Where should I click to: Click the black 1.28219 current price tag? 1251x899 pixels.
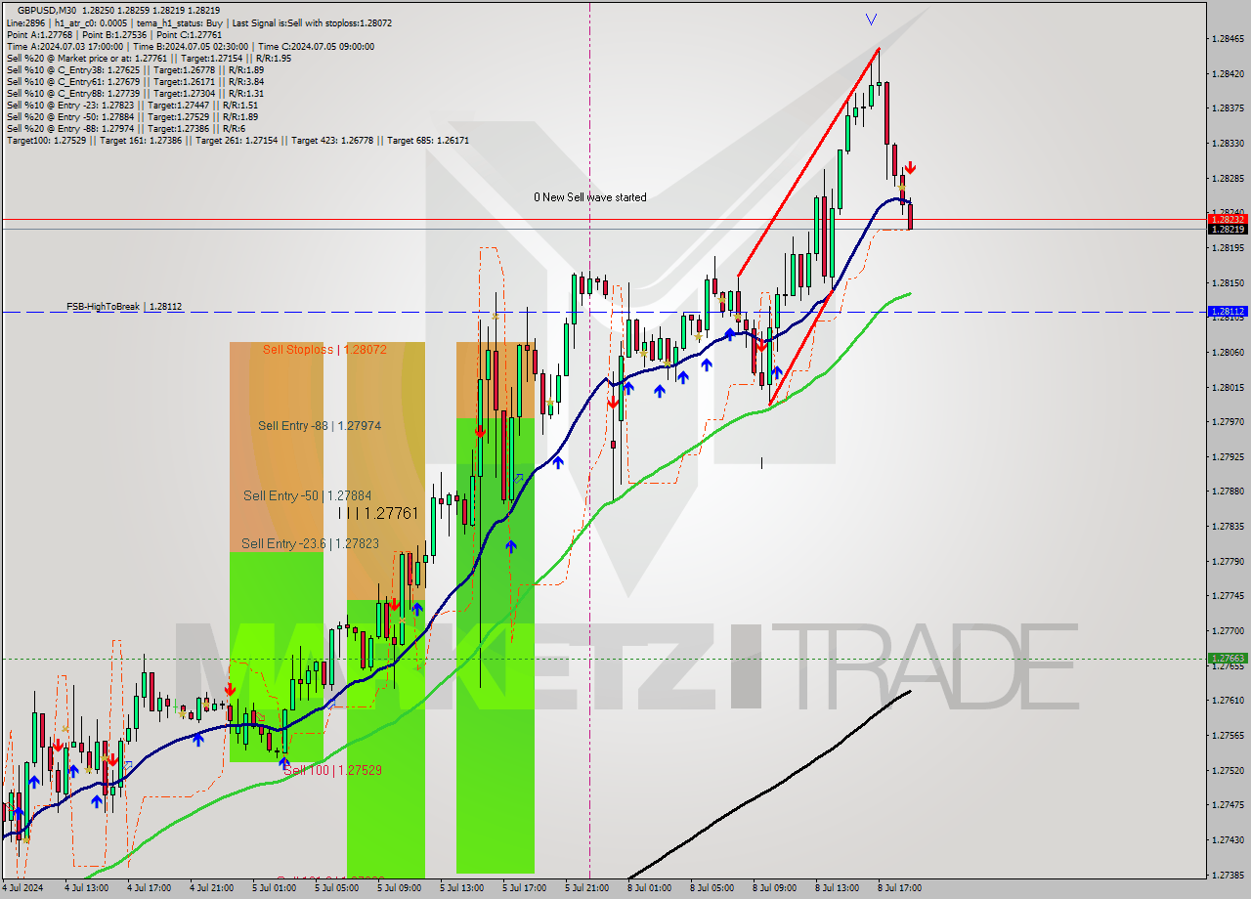pyautogui.click(x=1227, y=229)
